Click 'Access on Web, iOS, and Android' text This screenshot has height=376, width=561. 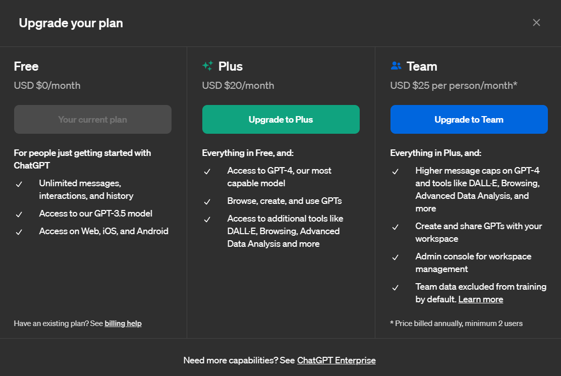point(104,231)
